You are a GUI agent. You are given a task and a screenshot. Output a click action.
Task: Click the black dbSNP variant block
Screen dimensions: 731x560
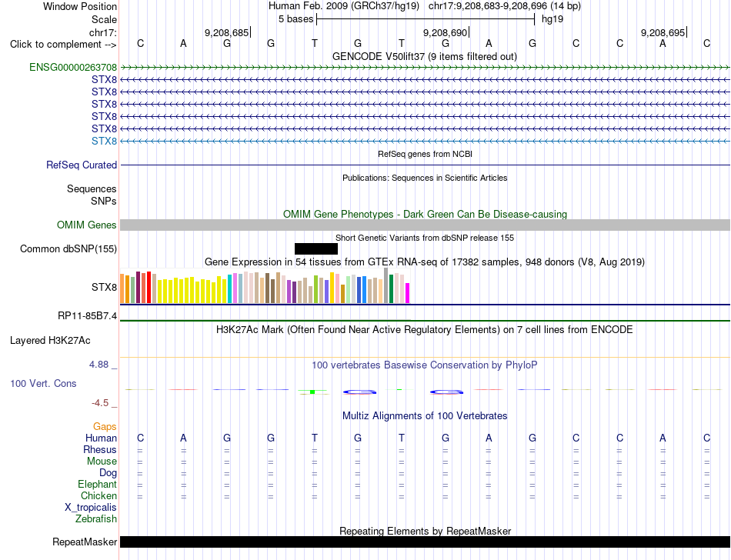pos(316,248)
